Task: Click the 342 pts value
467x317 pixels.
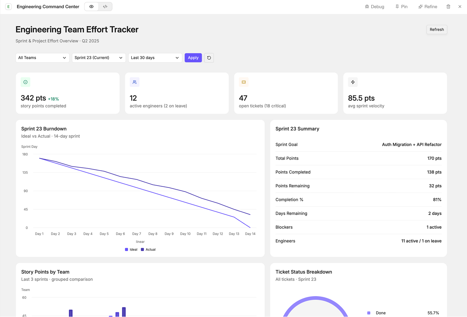Action: [x=33, y=98]
